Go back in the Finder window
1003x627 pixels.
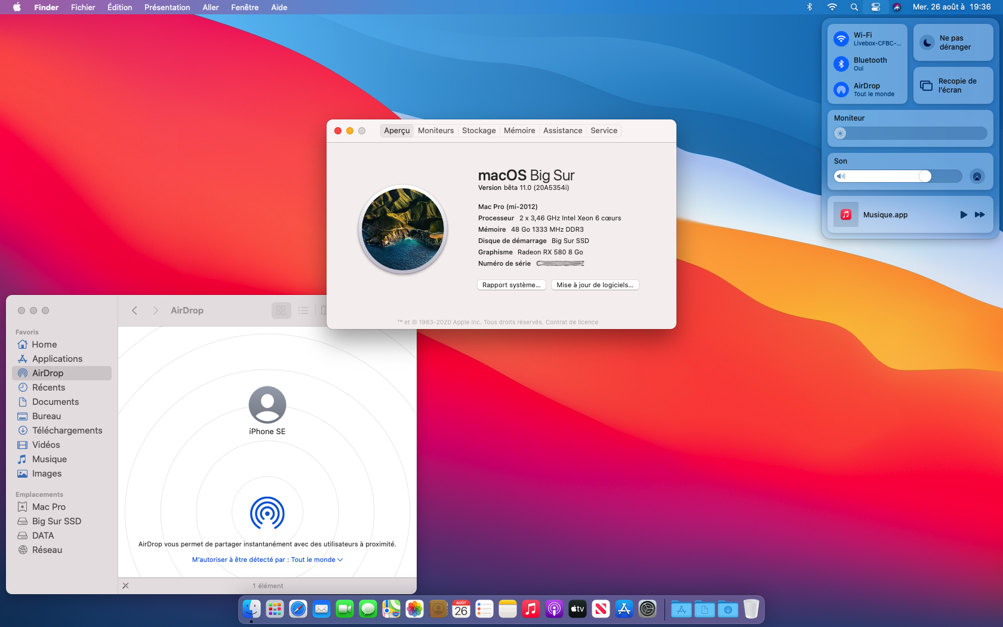(x=135, y=311)
